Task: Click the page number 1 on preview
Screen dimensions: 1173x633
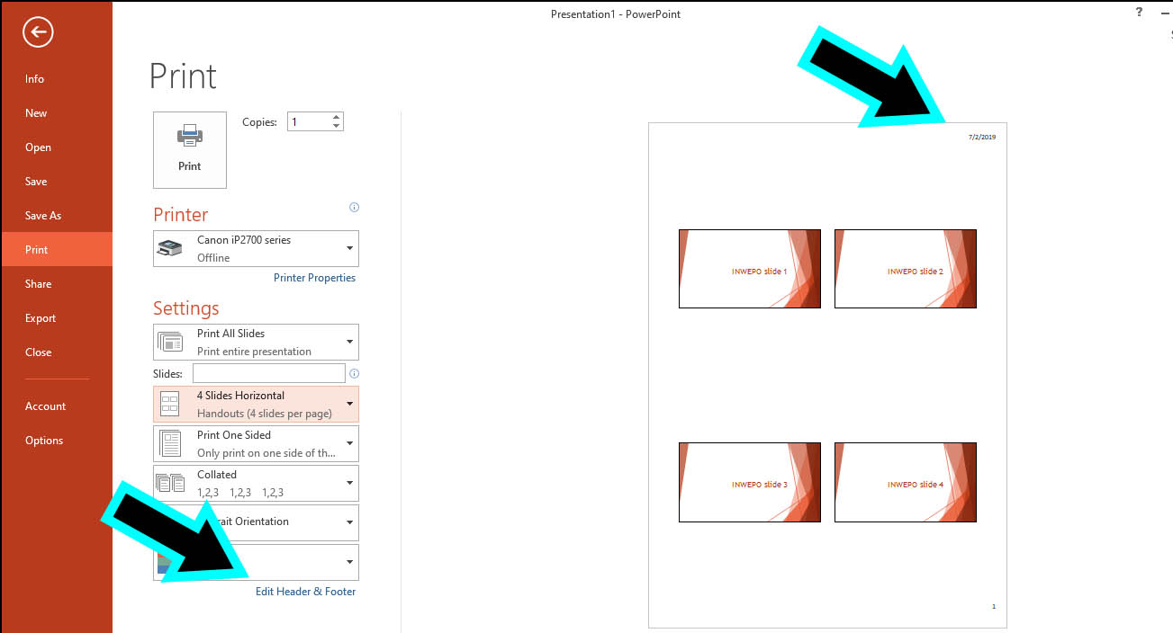Action: 993,607
